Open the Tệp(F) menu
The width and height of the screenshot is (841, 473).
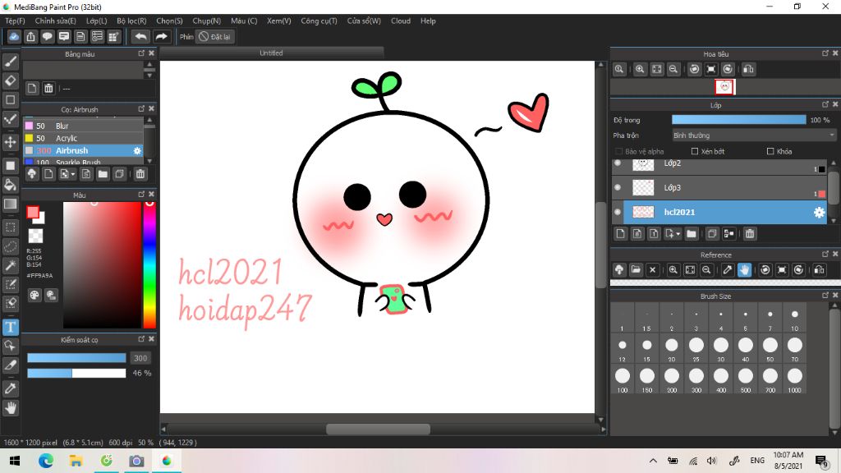pos(15,21)
